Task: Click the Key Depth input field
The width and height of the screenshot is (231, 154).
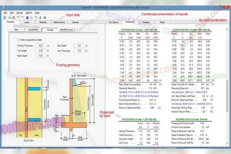Action: 79,46
